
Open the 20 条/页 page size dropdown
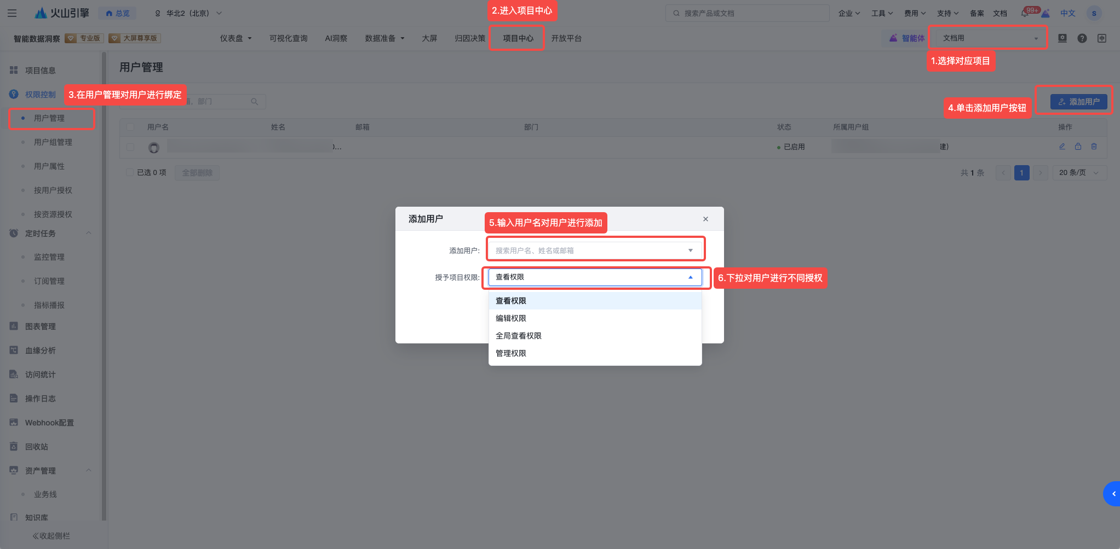(x=1079, y=173)
